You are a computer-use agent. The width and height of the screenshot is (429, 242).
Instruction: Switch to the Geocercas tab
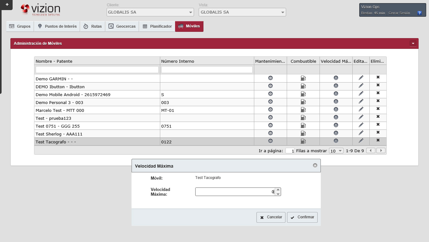122,26
